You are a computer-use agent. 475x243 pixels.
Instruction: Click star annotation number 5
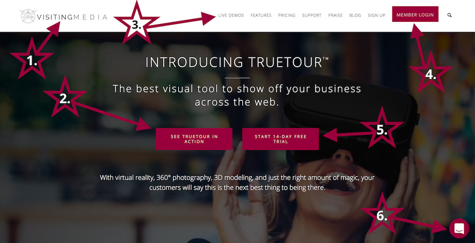click(x=382, y=129)
